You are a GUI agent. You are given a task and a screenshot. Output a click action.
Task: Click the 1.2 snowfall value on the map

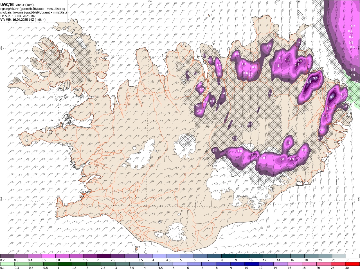coord(218,65)
